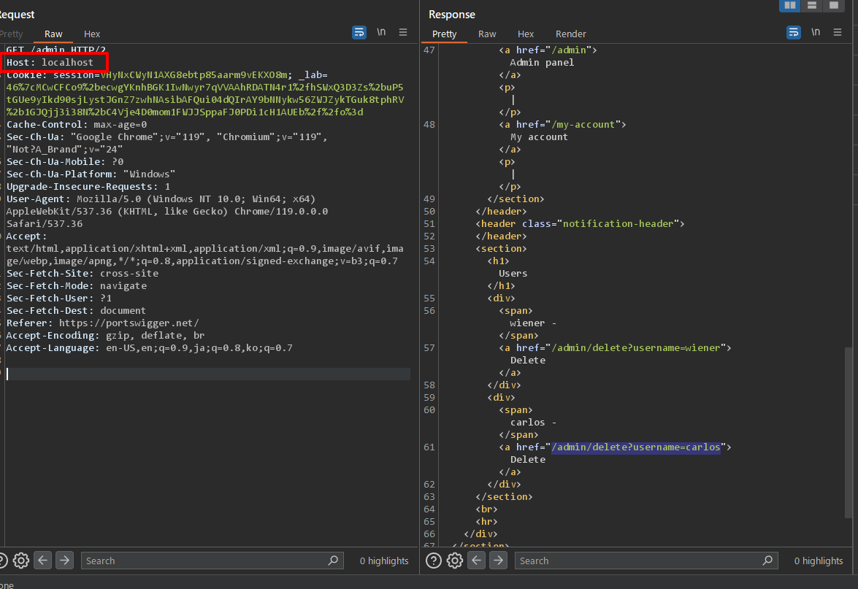Open the Response Render tab

571,34
